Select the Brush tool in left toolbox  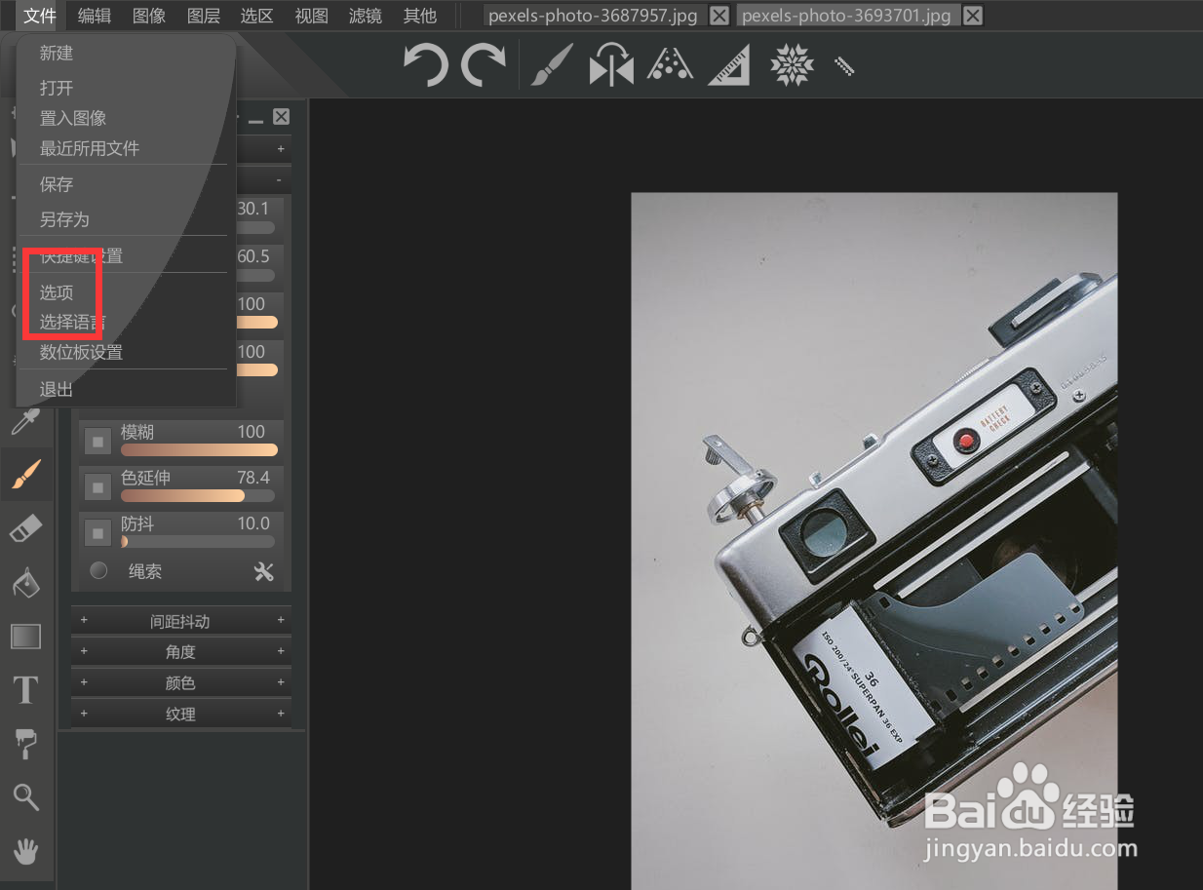click(x=25, y=475)
